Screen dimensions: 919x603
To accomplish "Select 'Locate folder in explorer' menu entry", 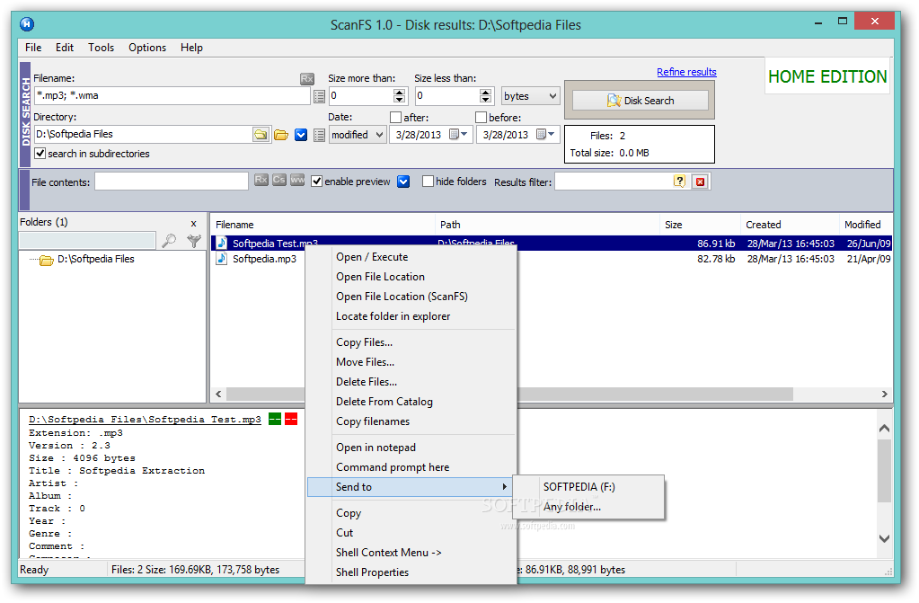I will click(411, 316).
